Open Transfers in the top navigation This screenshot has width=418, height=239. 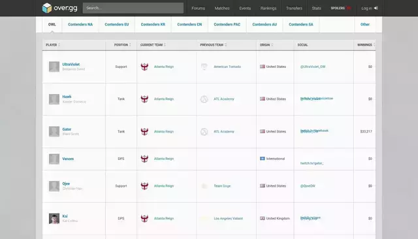[x=295, y=8]
